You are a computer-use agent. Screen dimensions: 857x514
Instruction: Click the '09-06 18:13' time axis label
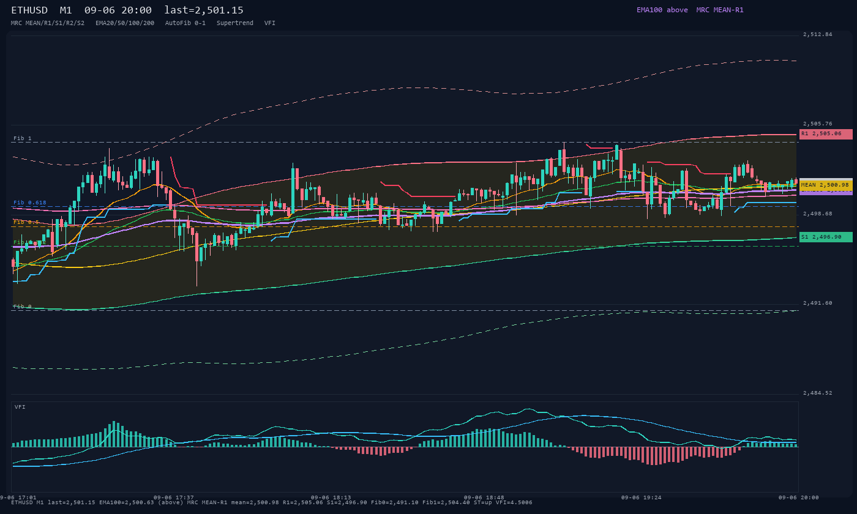331,497
